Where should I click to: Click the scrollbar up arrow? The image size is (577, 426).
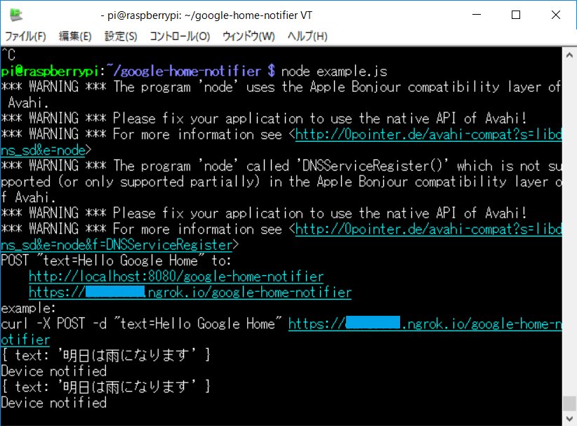569,55
